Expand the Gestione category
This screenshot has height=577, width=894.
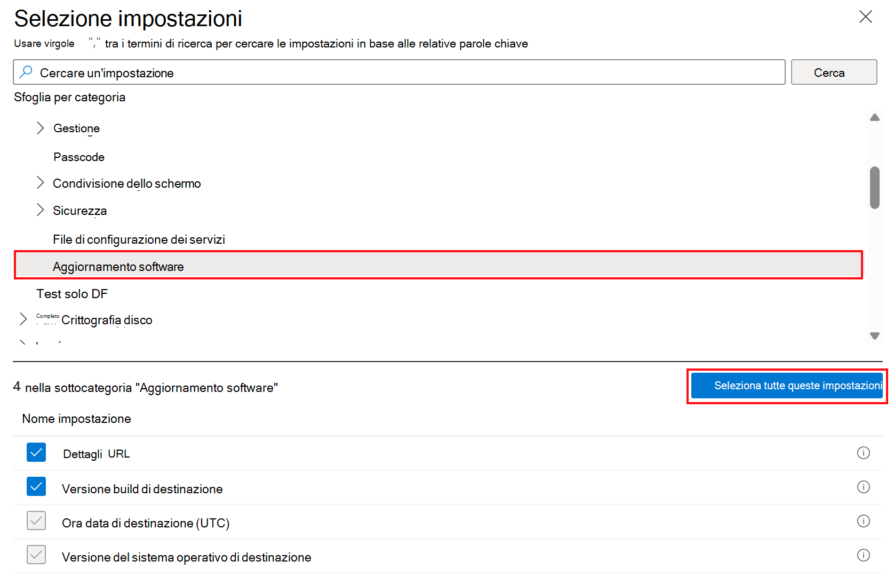(x=41, y=127)
